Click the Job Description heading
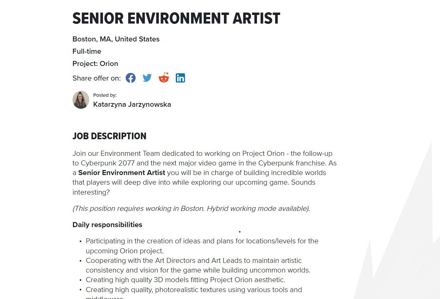The height and width of the screenshot is (299, 440). 109,136
